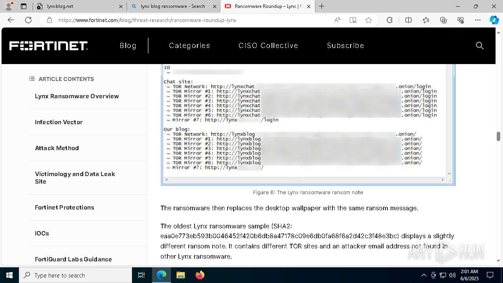This screenshot has width=503, height=283.
Task: View site information lock icon
Action: 49,20
